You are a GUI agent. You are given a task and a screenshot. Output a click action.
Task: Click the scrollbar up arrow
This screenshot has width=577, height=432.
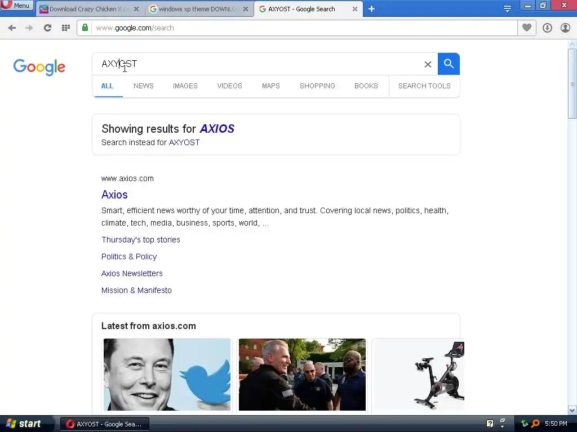tap(572, 44)
